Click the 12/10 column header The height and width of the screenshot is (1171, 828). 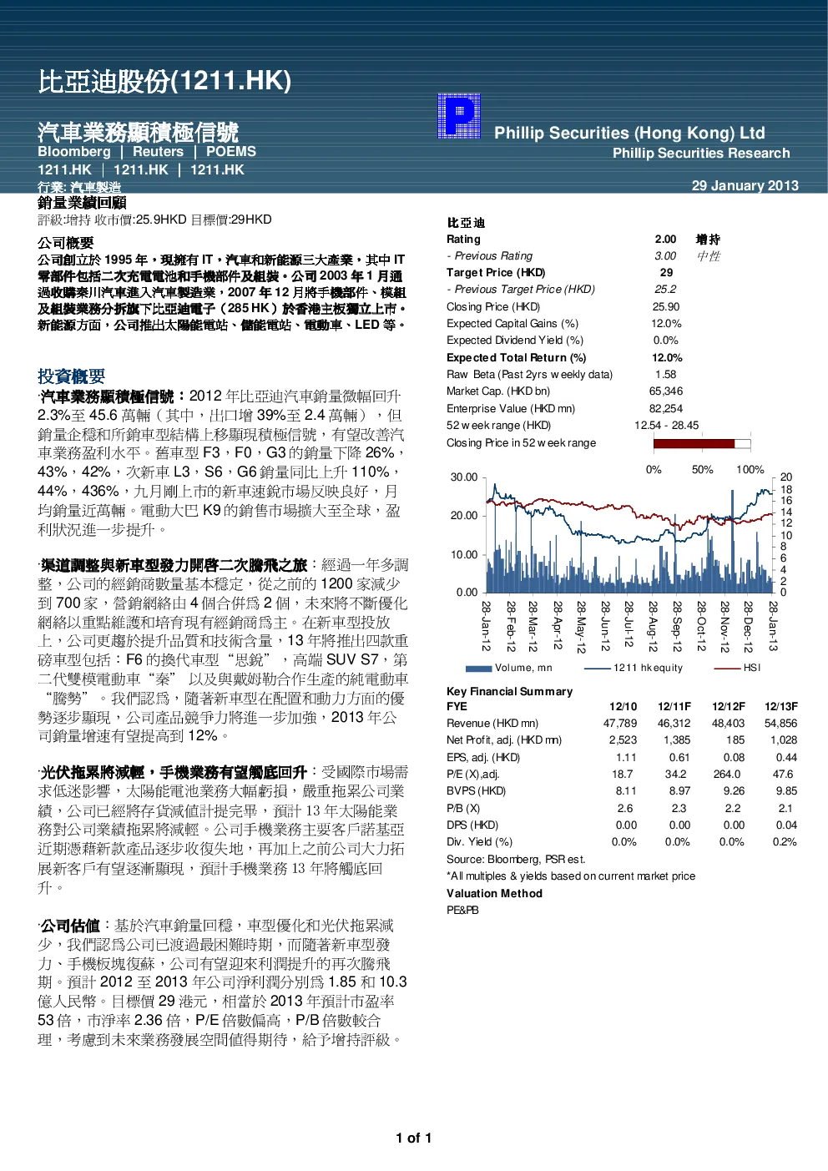tap(623, 707)
